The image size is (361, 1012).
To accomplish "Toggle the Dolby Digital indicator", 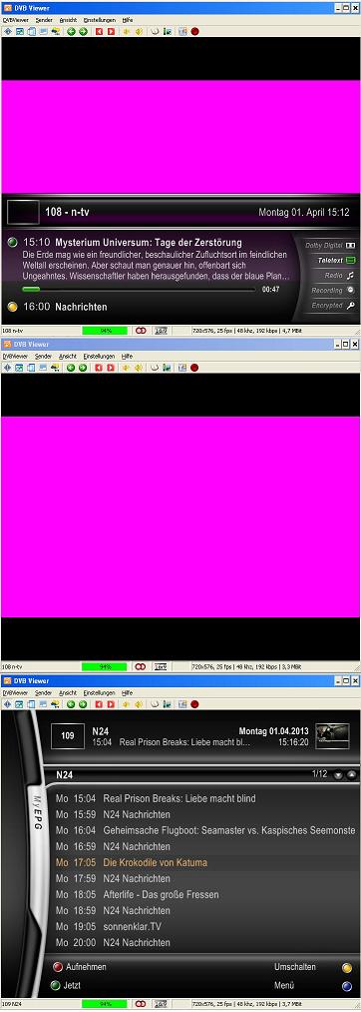I will (330, 245).
